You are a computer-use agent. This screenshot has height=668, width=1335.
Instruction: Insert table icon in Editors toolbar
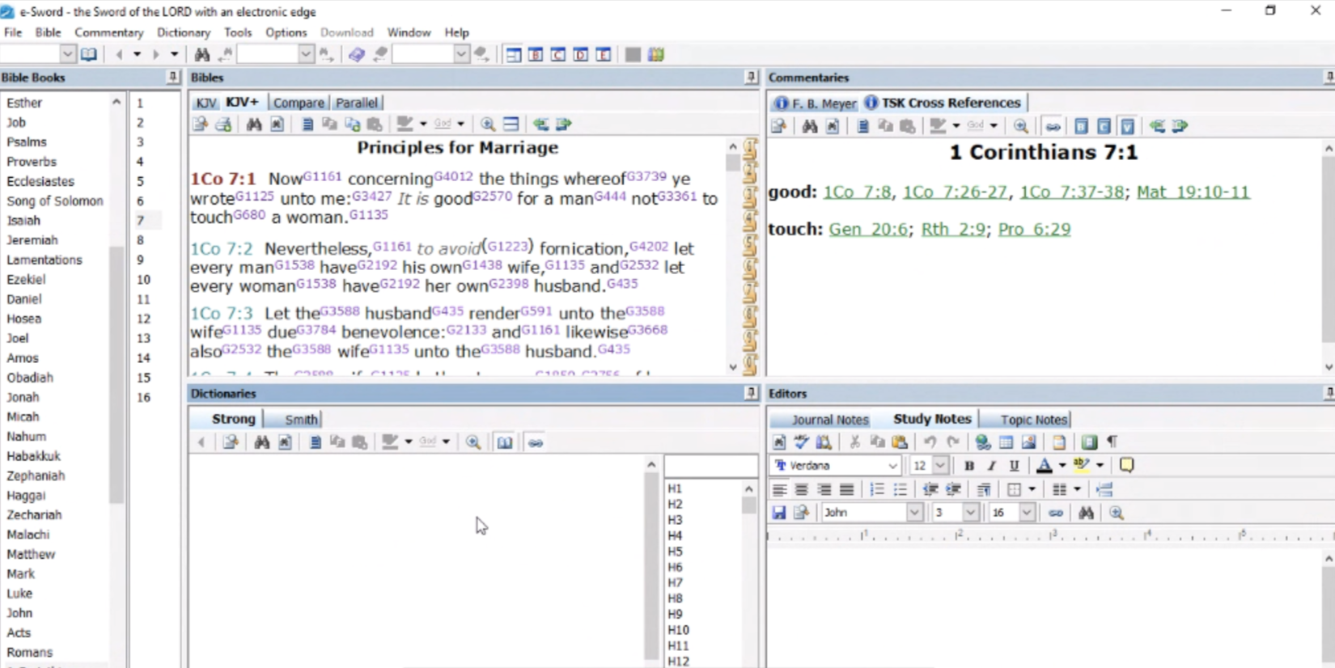tap(1006, 442)
